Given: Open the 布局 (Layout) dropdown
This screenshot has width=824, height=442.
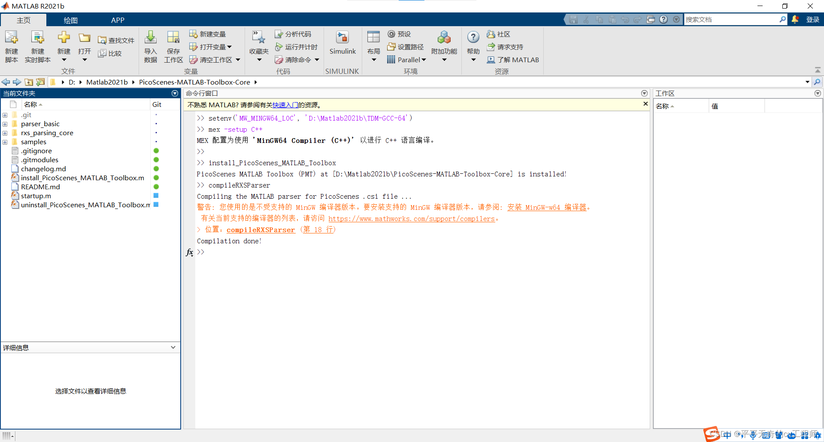Looking at the screenshot, I should point(373,46).
